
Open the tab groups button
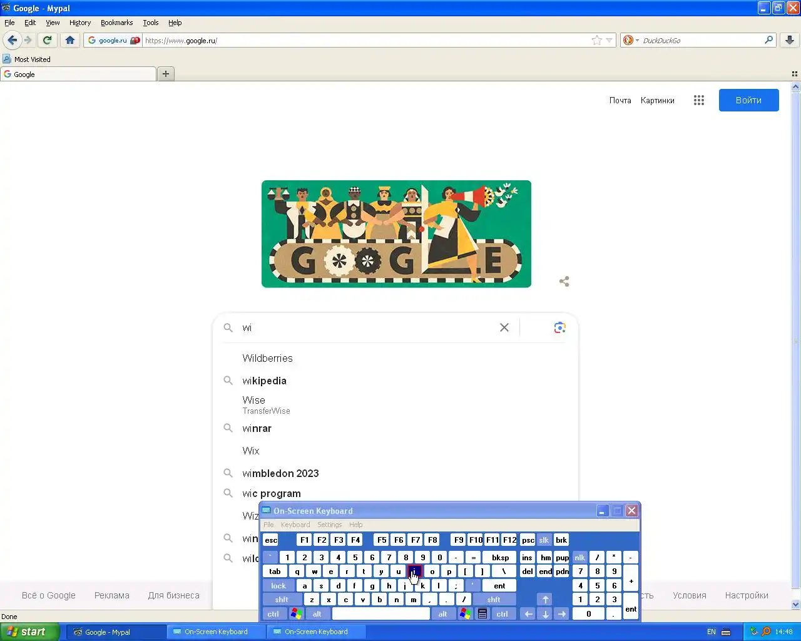795,74
